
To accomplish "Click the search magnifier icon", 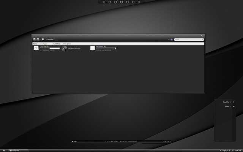I will tap(202, 40).
